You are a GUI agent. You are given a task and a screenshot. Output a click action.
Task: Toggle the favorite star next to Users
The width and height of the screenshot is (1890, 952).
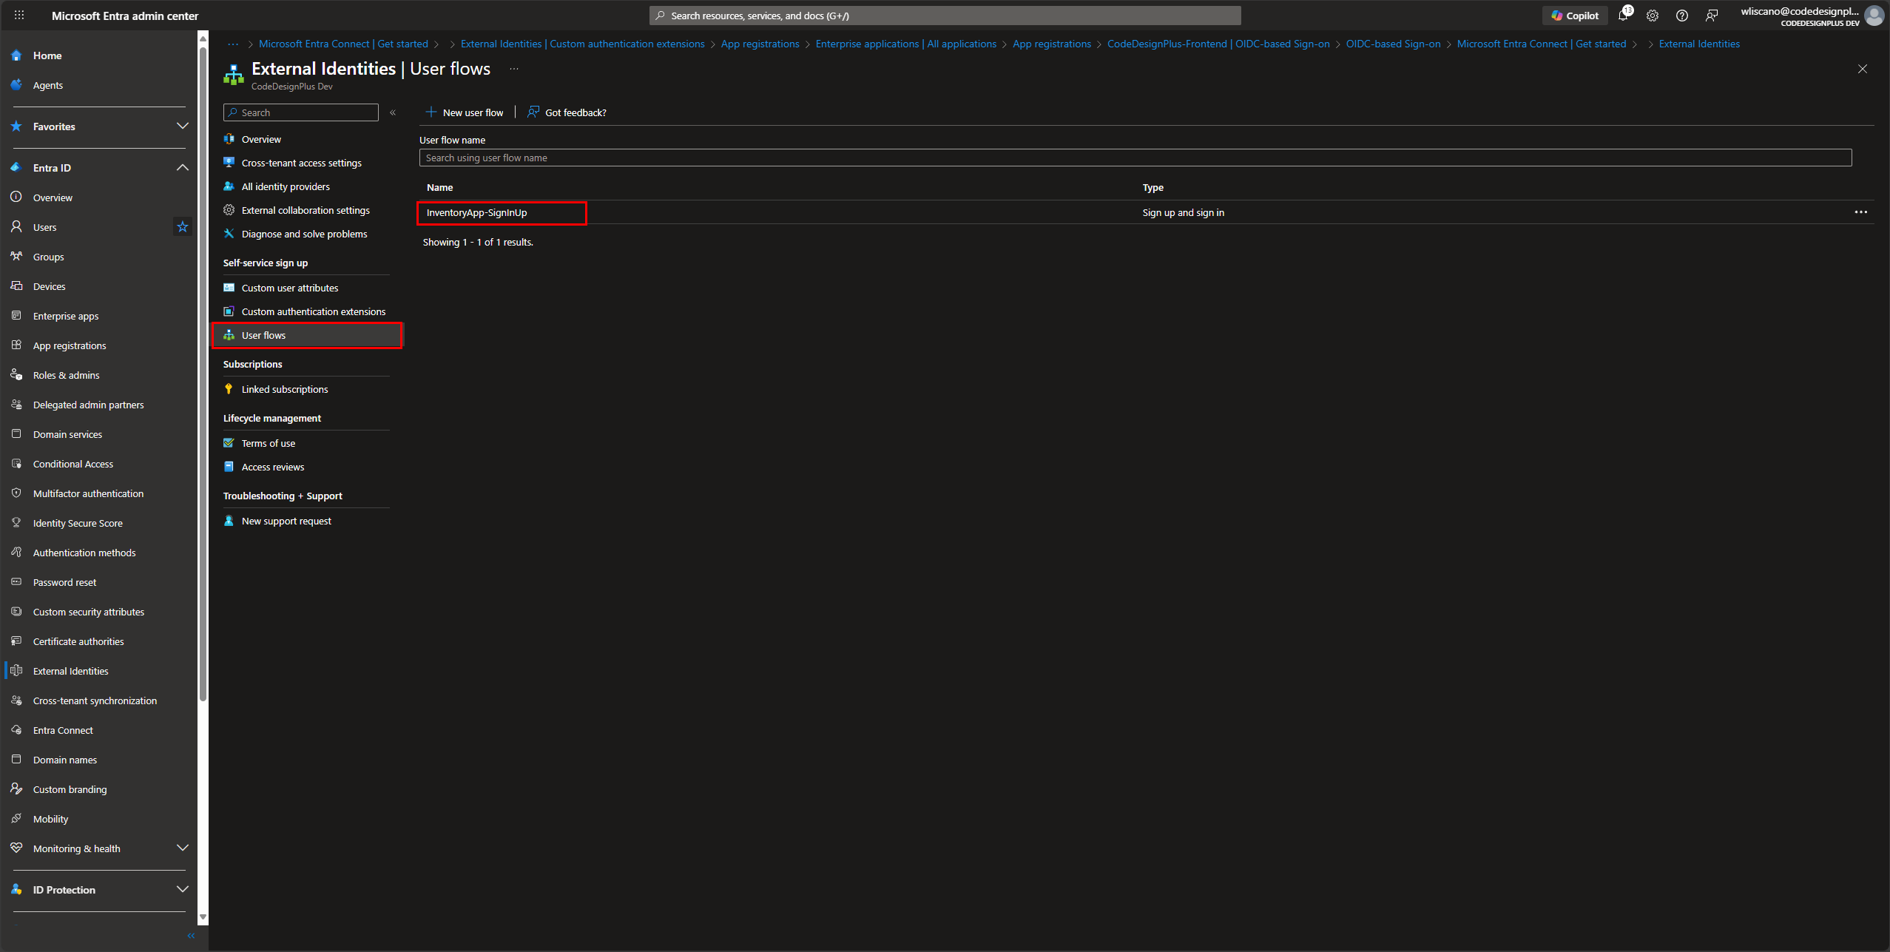(182, 226)
